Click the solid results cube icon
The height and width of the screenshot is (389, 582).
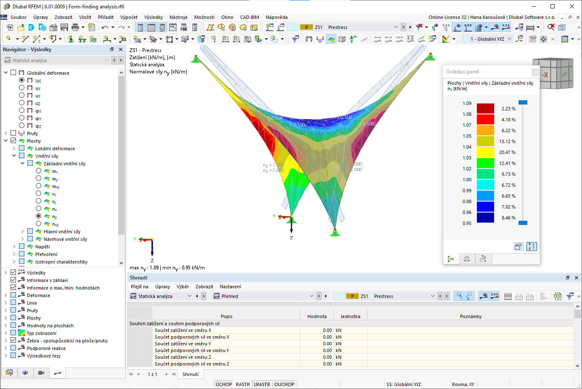[342, 39]
